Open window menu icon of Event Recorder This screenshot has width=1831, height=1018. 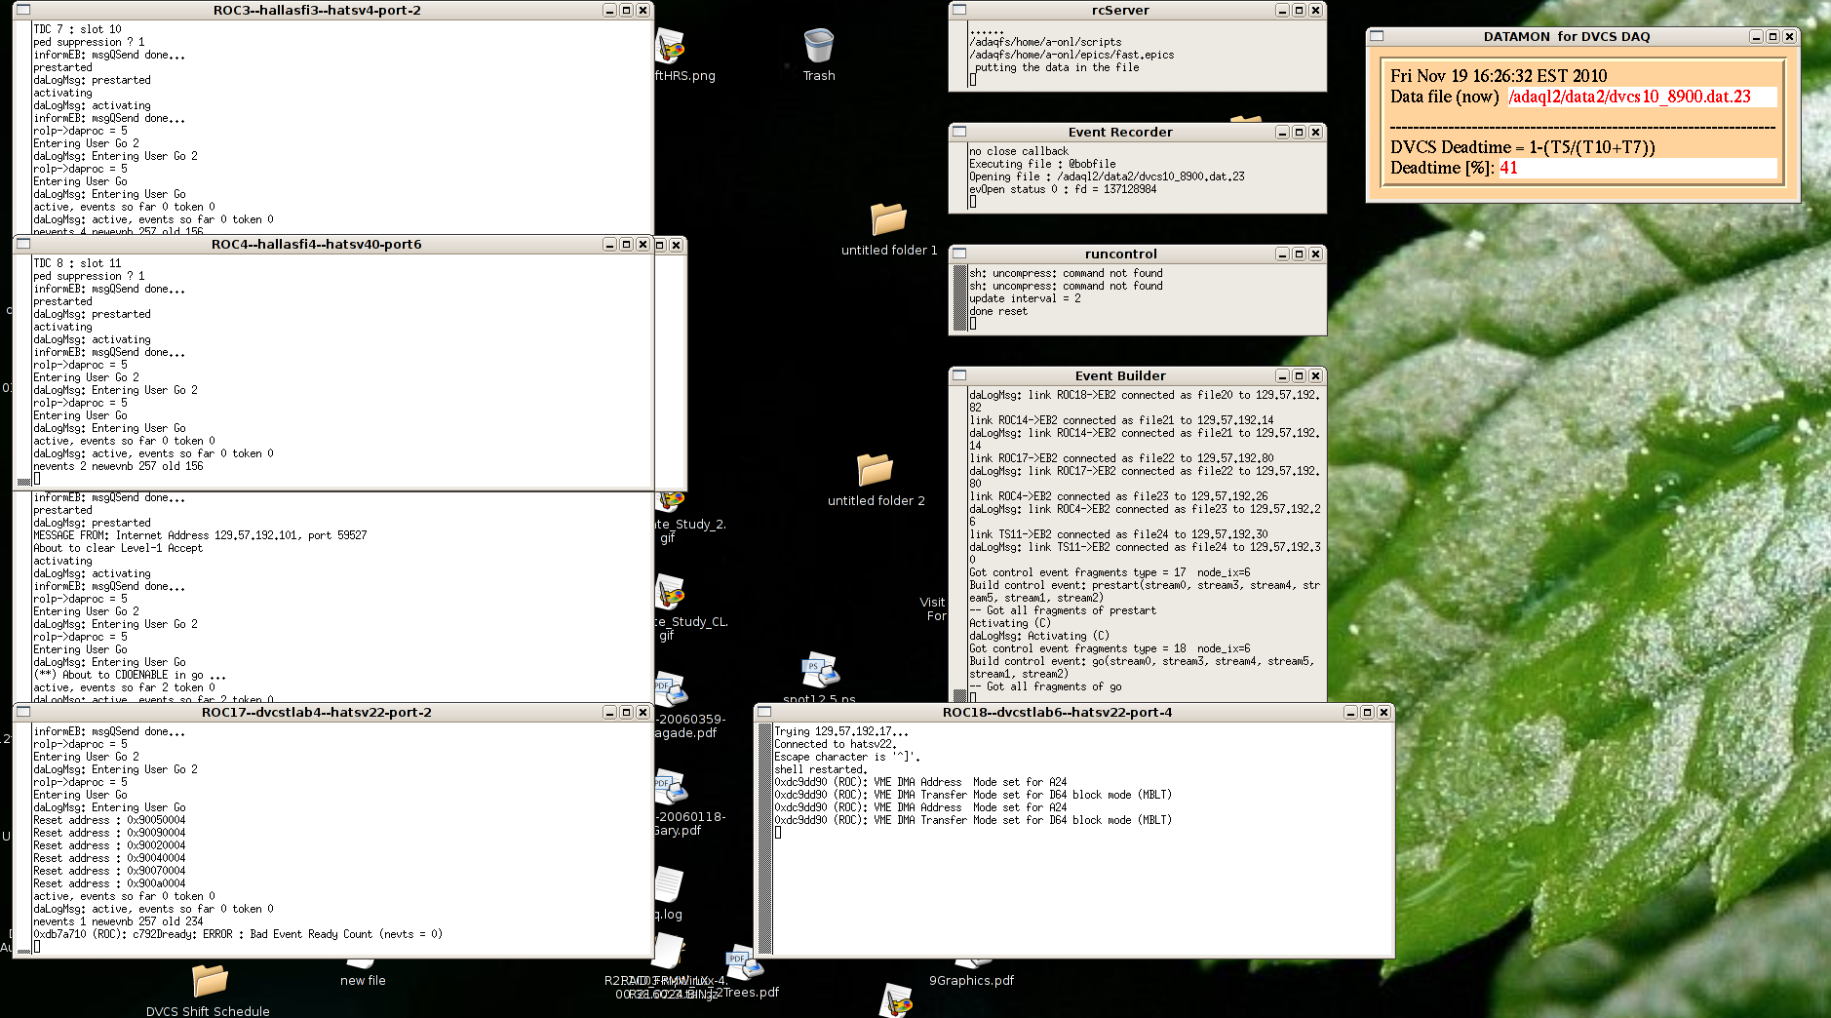[x=959, y=132]
